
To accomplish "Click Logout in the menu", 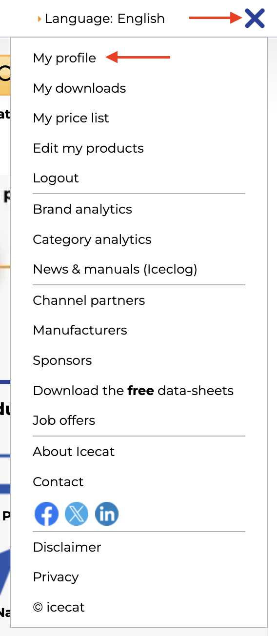I will point(56,178).
